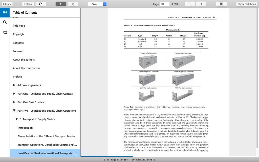Viewport: 259px width, 162px height.
Task: Click 20ft Refrigerated container image
Action: point(147,80)
